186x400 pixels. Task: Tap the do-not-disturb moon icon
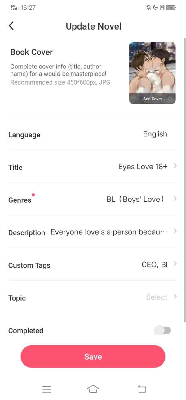coord(155,7)
